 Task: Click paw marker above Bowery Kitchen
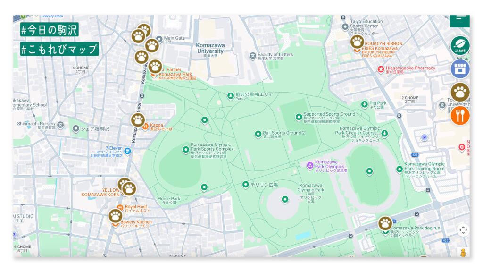pyautogui.click(x=116, y=216)
